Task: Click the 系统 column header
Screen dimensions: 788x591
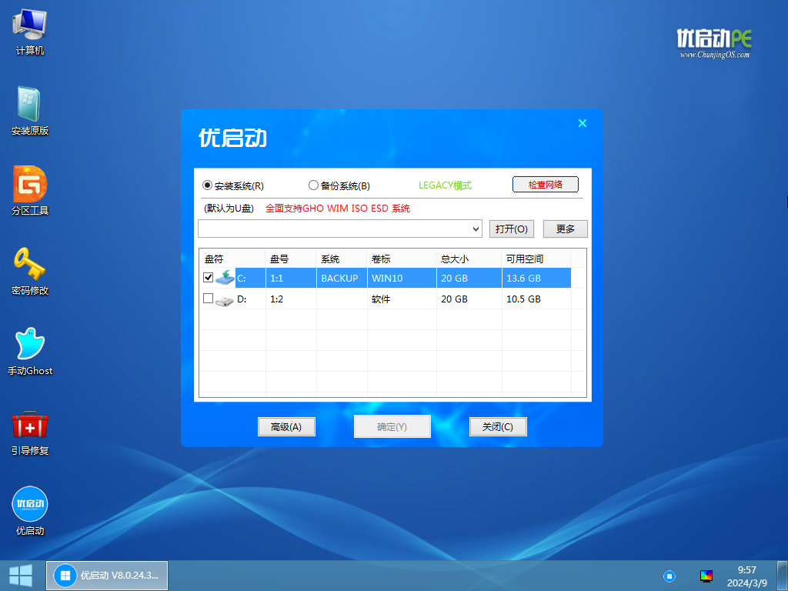Action: point(342,259)
